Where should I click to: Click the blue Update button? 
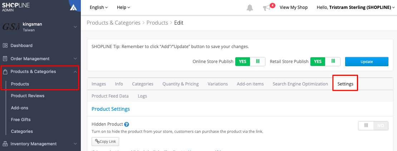[367, 62]
